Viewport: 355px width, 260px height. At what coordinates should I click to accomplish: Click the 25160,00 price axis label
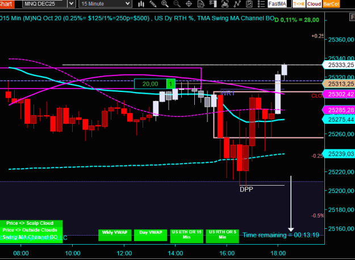coord(341,229)
